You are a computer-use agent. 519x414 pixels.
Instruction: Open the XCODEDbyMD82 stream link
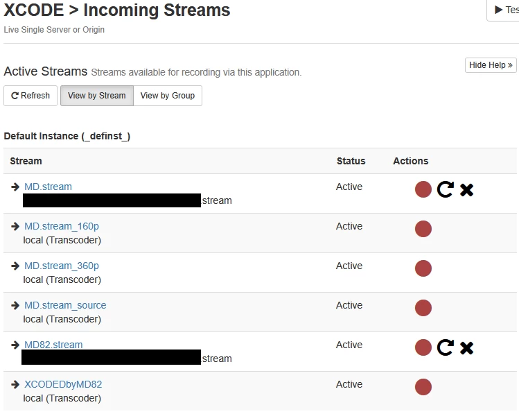pos(63,384)
